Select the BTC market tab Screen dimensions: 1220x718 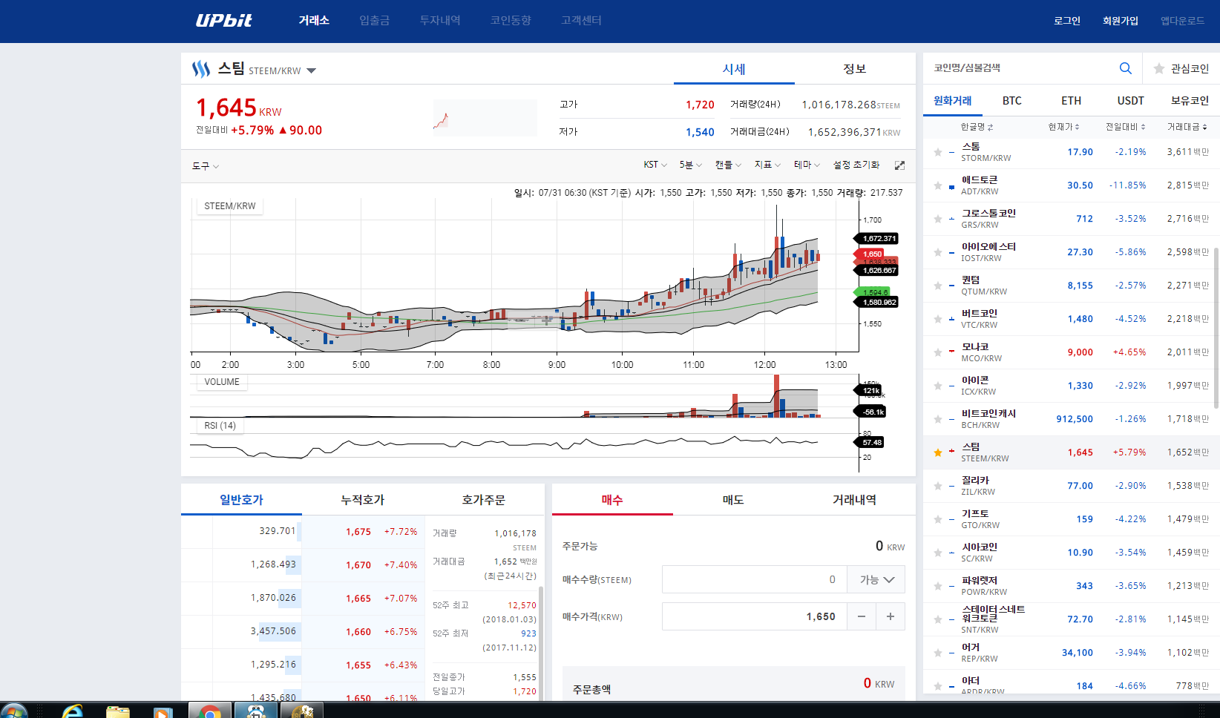click(x=1012, y=101)
